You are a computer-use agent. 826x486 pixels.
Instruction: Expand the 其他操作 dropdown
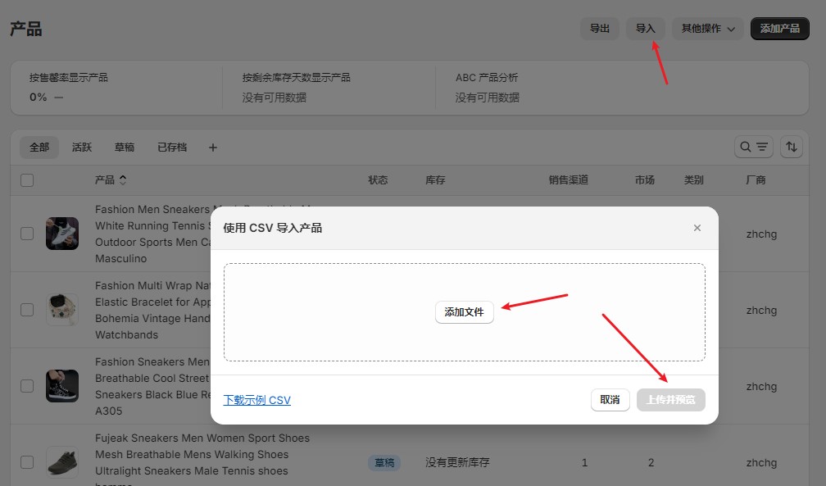[x=707, y=29]
